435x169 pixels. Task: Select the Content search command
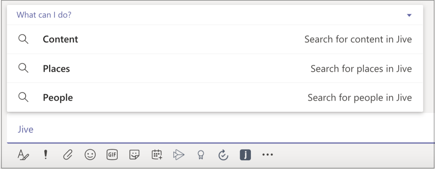pos(215,39)
